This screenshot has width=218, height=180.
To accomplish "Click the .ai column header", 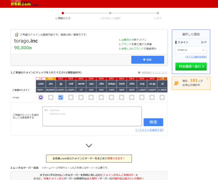I will coord(162,84).
